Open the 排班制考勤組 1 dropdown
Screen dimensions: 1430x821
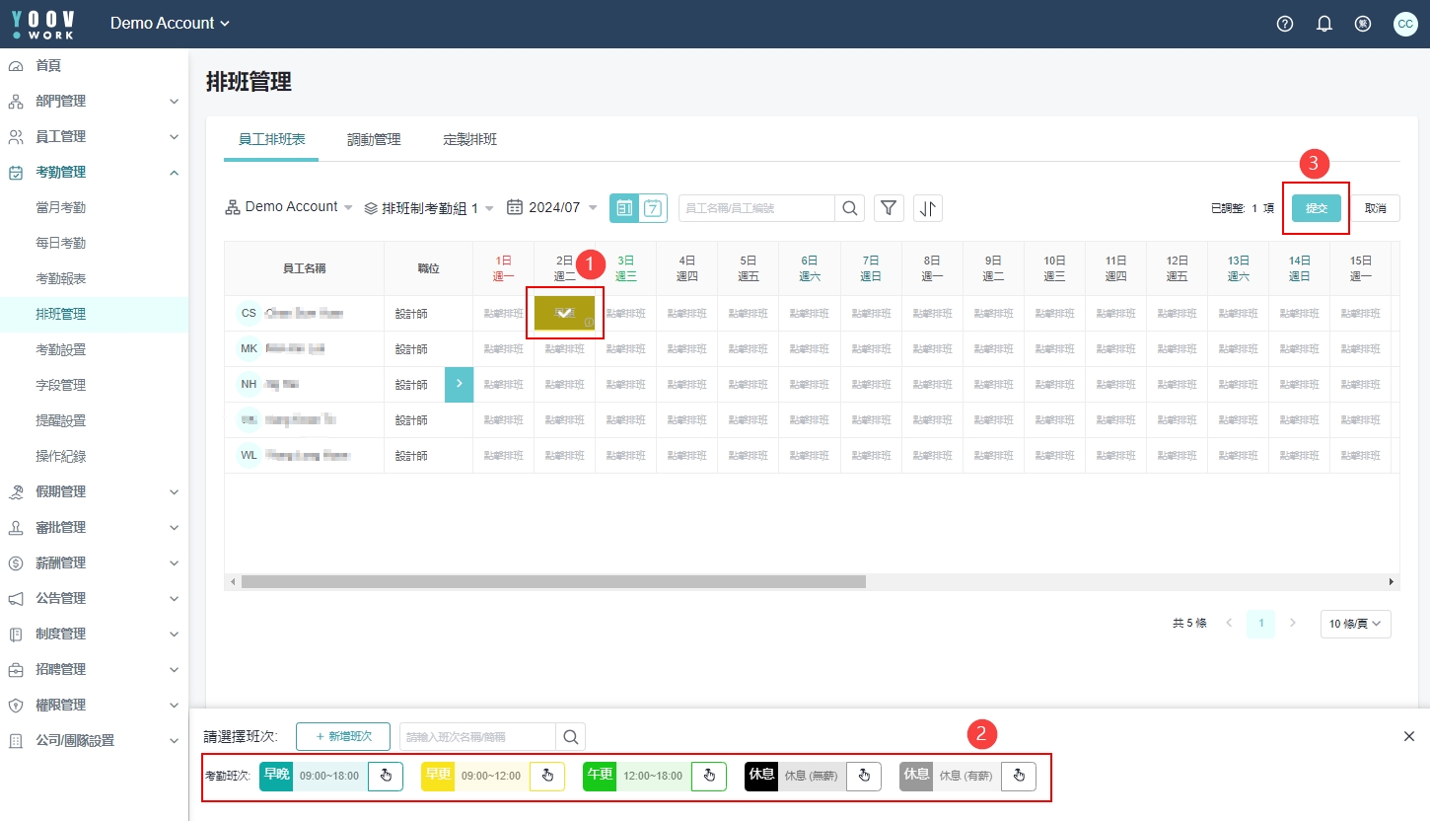tap(429, 208)
